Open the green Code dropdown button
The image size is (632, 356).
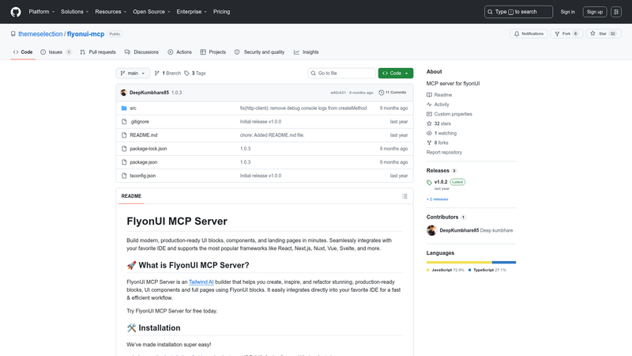click(x=396, y=73)
